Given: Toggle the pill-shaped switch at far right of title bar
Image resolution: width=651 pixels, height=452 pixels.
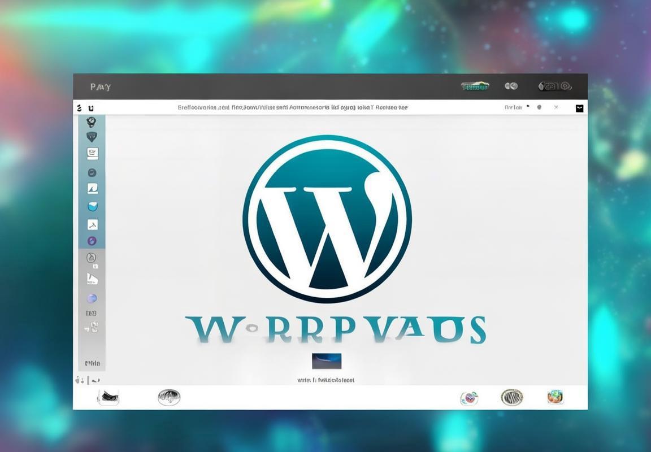Looking at the screenshot, I should pos(555,86).
